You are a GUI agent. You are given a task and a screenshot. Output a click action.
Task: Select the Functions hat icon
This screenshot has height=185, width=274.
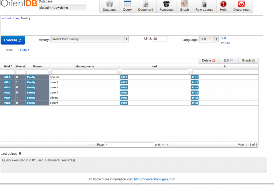pyautogui.click(x=166, y=4)
